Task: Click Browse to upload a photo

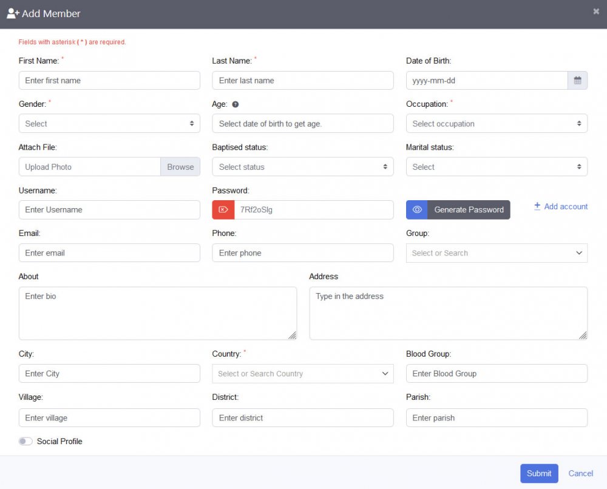Action: tap(180, 167)
